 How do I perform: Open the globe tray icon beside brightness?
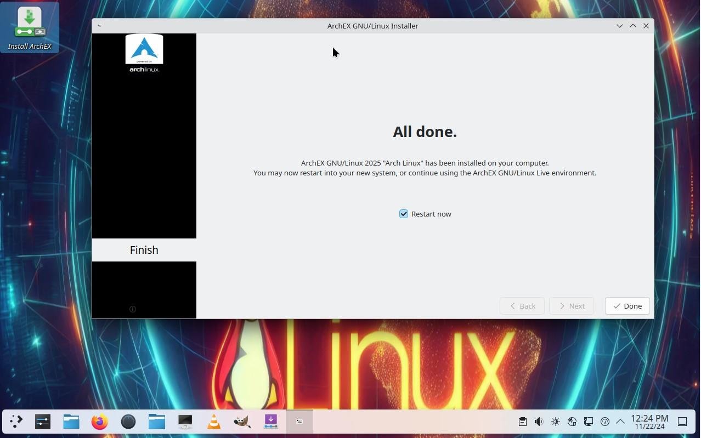572,422
